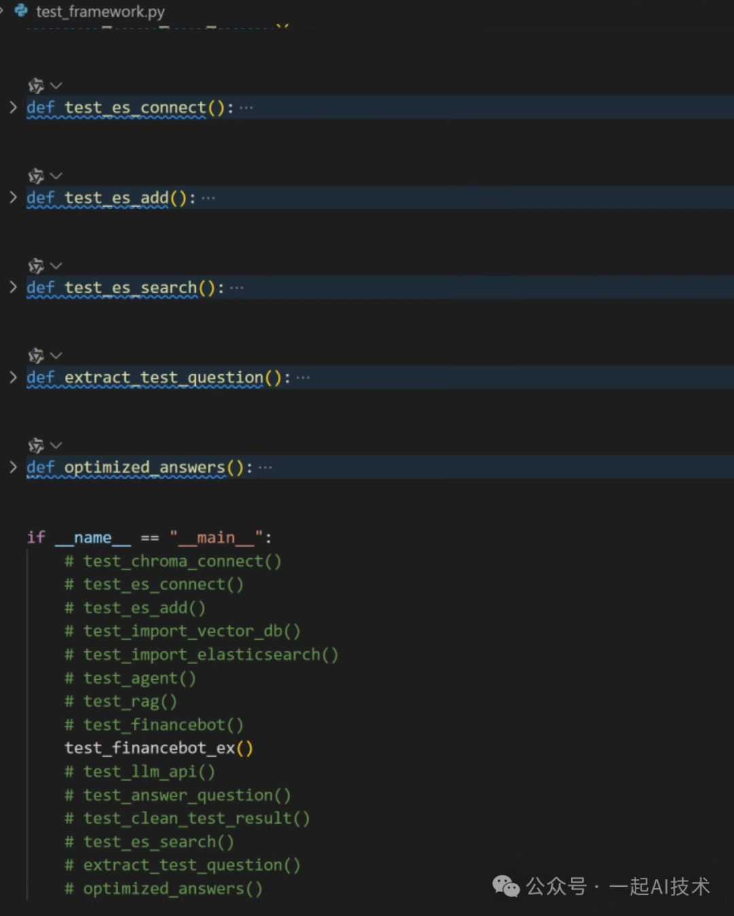The width and height of the screenshot is (734, 916).
Task: Expand folded test_es_connect function
Action: click(x=13, y=107)
